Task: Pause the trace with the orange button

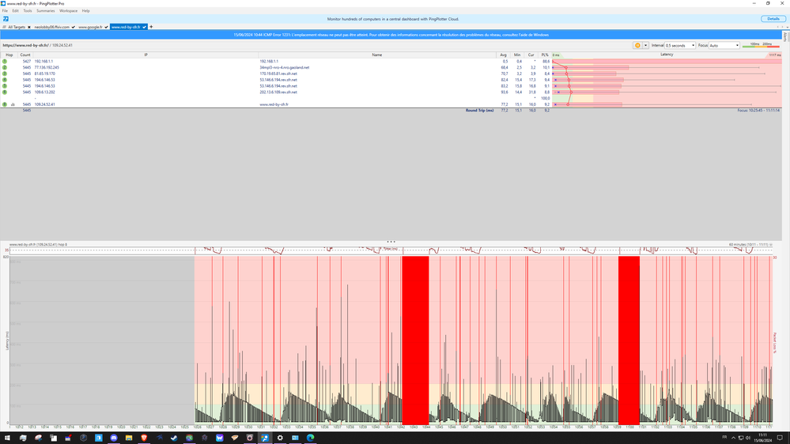Action: point(637,45)
